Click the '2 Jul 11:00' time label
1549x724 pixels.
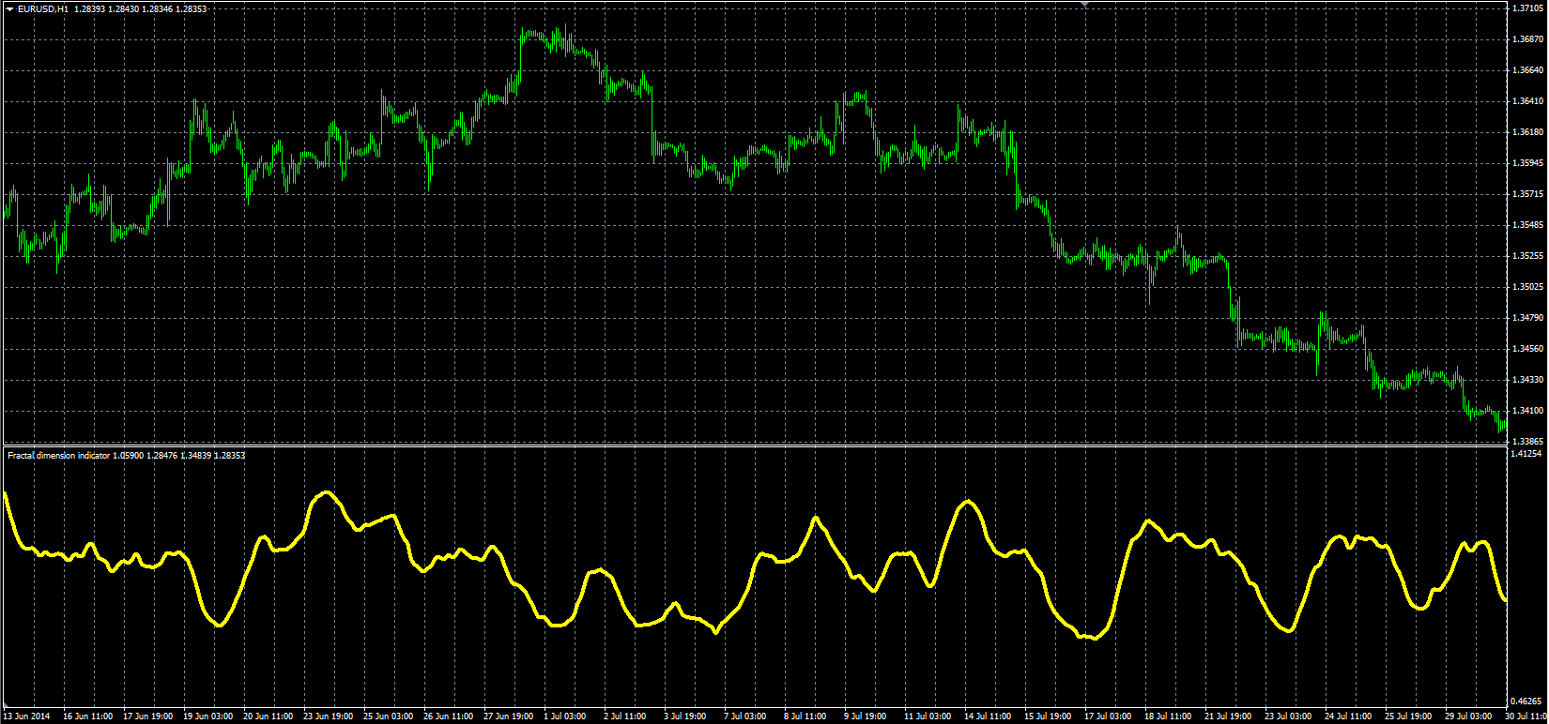click(x=627, y=716)
